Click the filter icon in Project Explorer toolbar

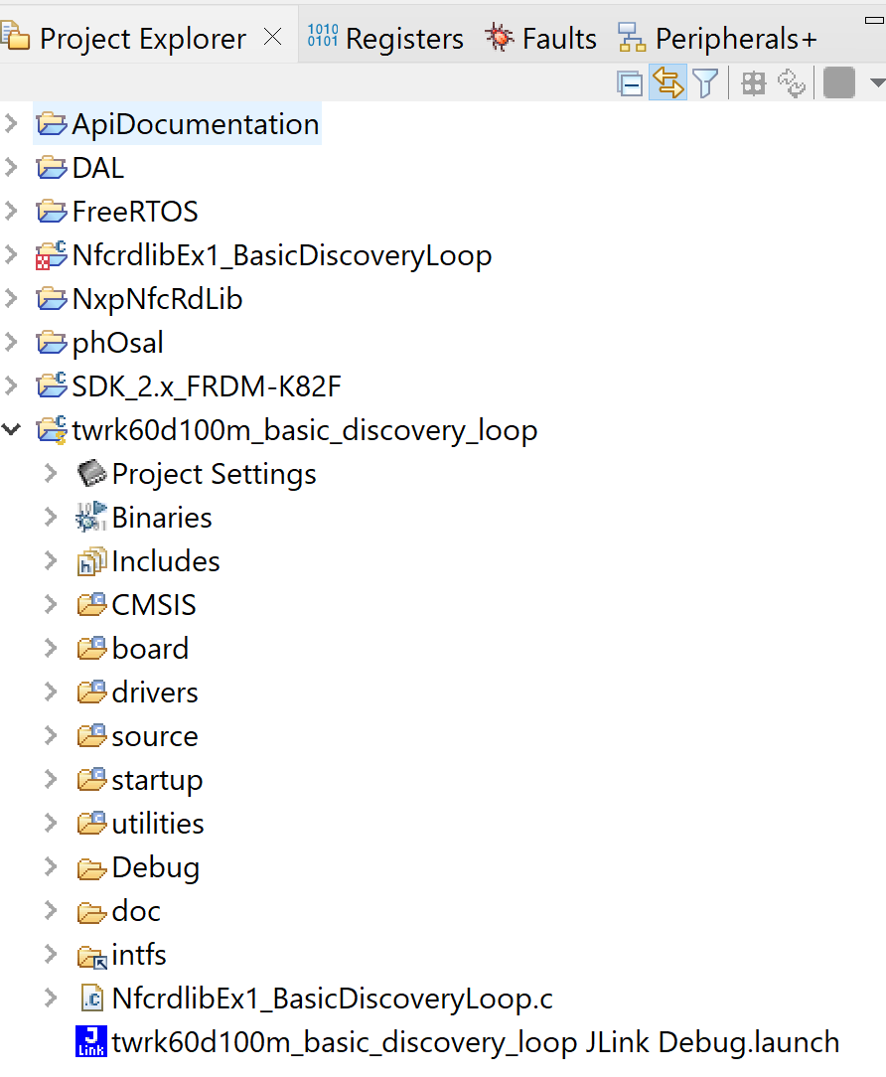[x=706, y=82]
